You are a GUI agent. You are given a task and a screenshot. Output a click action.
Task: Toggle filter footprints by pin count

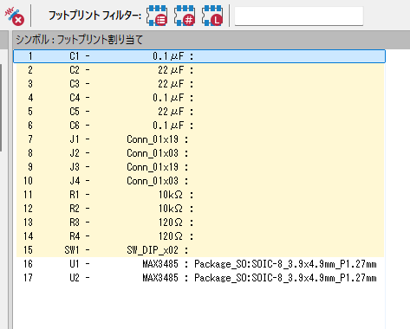click(185, 16)
